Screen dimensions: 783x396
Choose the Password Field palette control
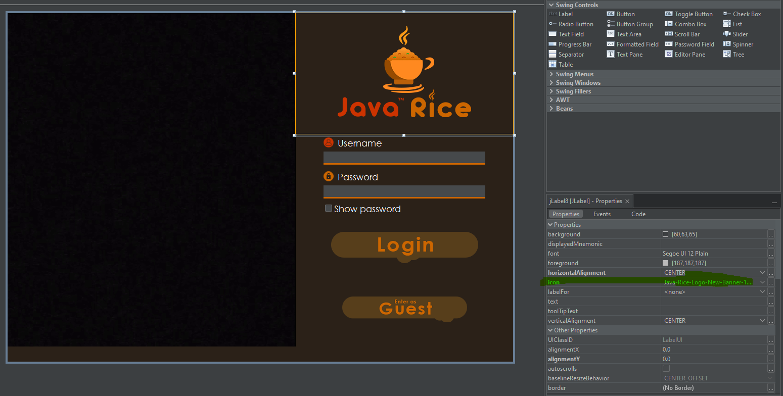coord(689,44)
